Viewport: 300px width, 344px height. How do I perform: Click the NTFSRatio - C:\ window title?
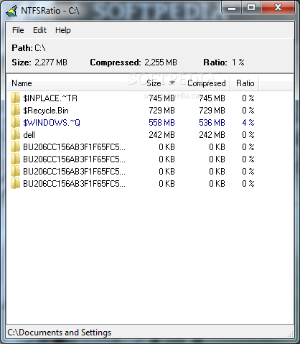click(50, 11)
